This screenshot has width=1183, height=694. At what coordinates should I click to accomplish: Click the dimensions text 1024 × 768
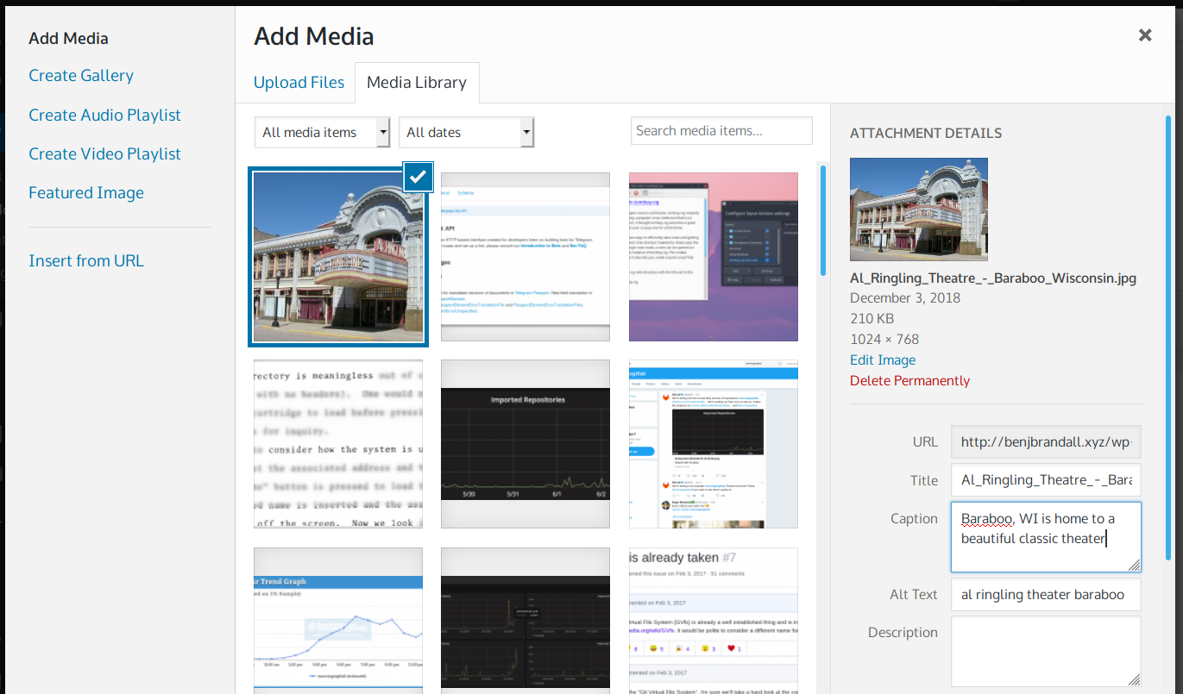[x=884, y=339]
